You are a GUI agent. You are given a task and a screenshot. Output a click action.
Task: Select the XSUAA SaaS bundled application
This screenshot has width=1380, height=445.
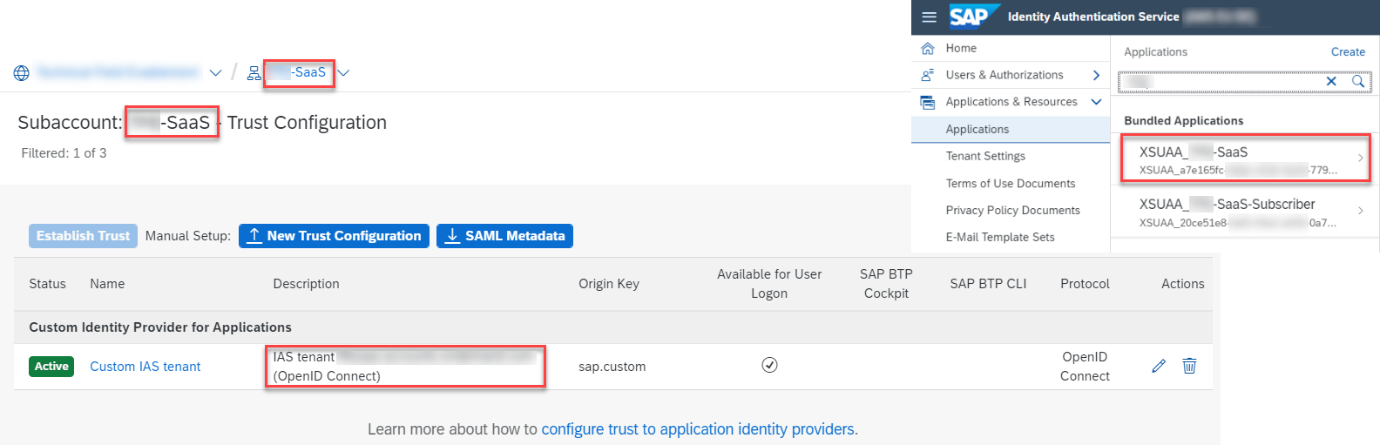[x=1245, y=158]
